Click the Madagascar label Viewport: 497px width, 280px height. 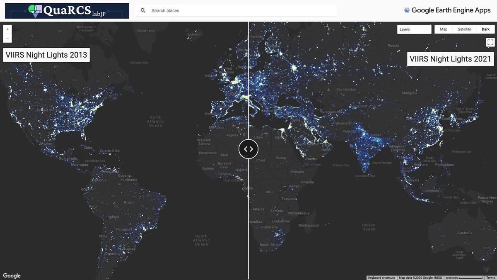click(309, 225)
